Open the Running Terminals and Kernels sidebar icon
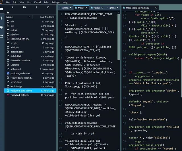The width and height of the screenshot is (182, 151). point(1,18)
